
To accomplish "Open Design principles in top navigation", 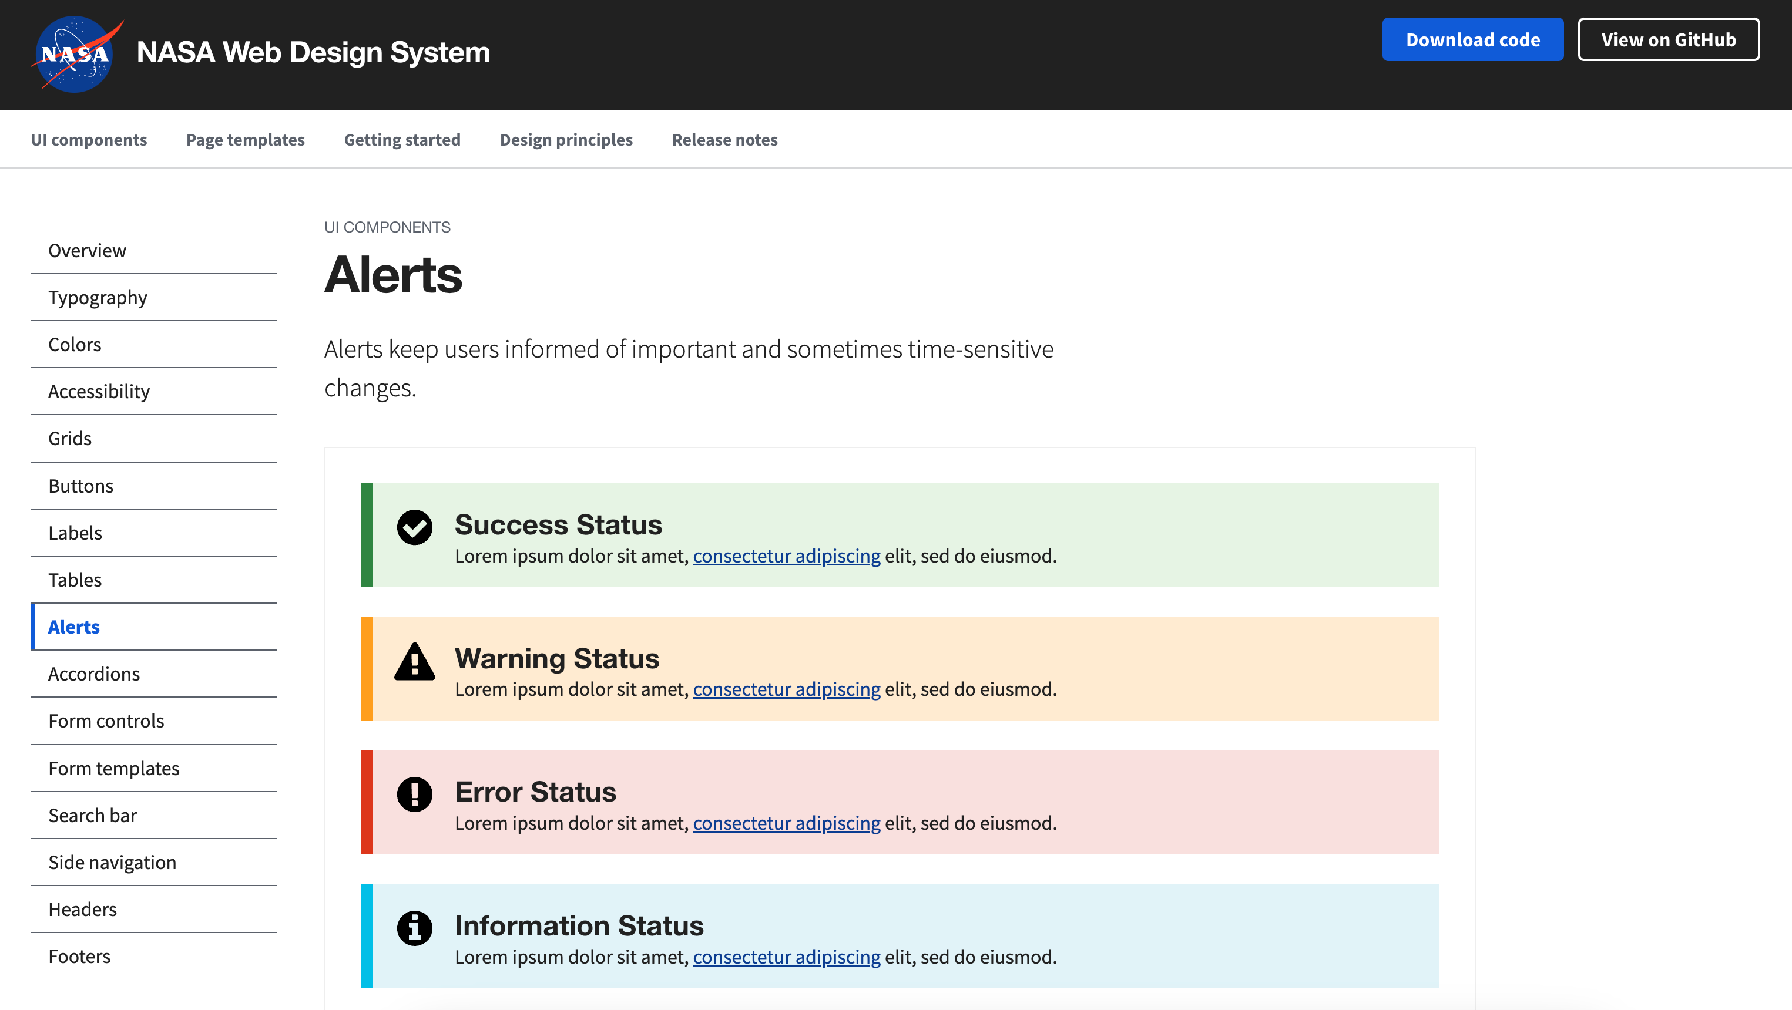I will point(566,140).
